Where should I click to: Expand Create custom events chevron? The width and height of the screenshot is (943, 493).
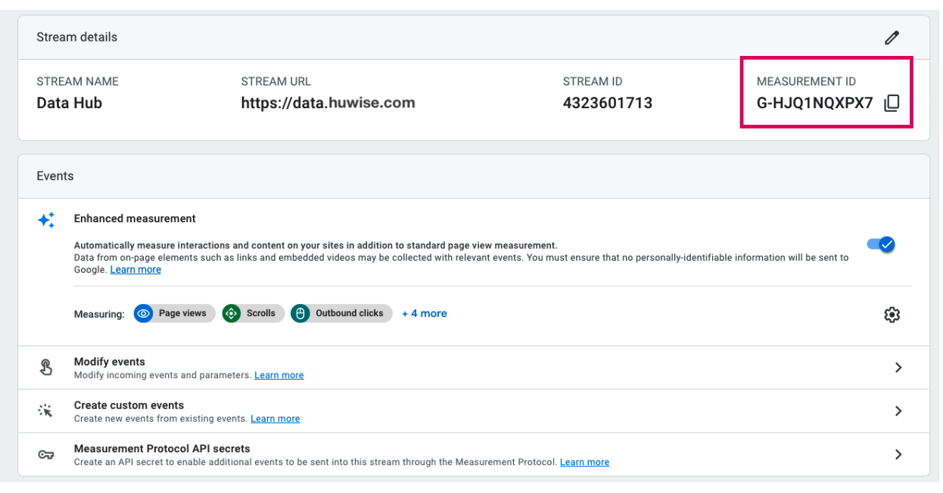click(x=898, y=411)
